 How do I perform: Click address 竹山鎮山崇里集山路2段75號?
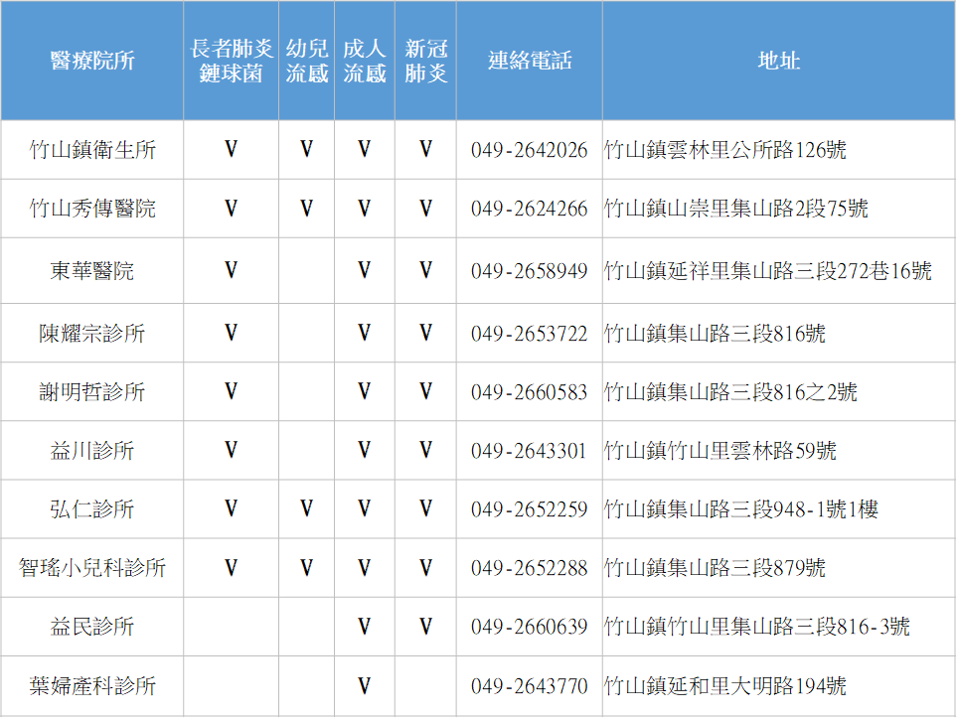click(736, 209)
